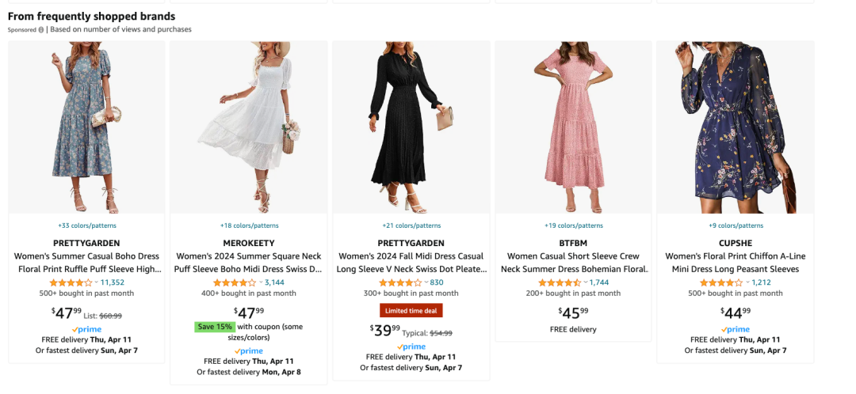856x394 pixels.
Task: Open the 1,212 reviews link for CUPSHE
Action: pyautogui.click(x=761, y=282)
